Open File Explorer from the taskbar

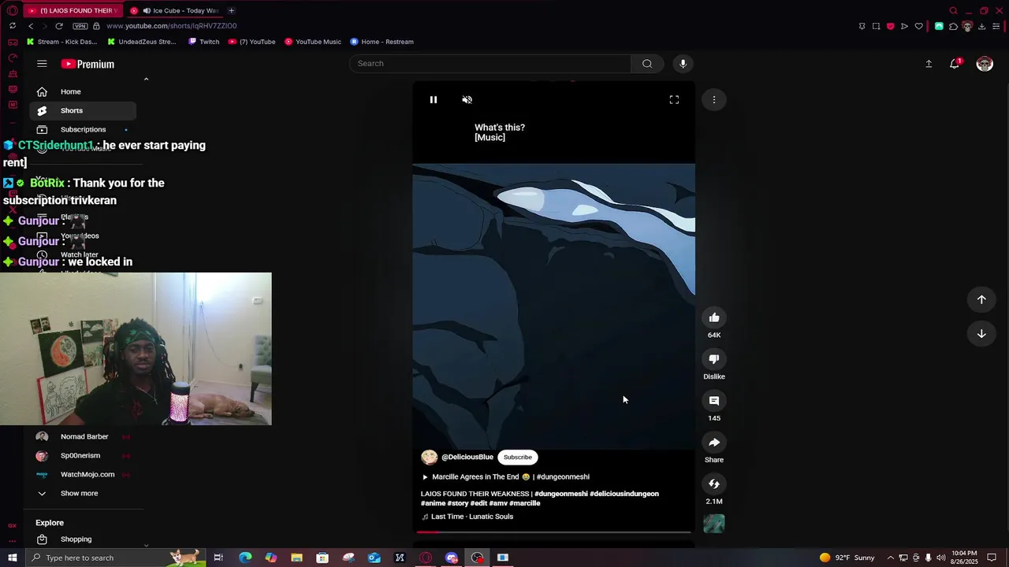pos(296,558)
